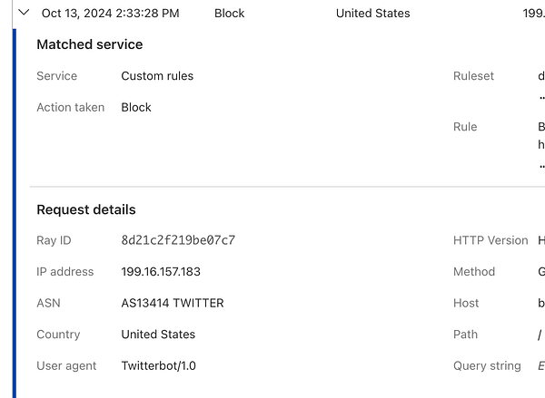This screenshot has width=545, height=398.
Task: Click the Ray ID value 8d21c2f219be07c7
Action: (x=178, y=240)
